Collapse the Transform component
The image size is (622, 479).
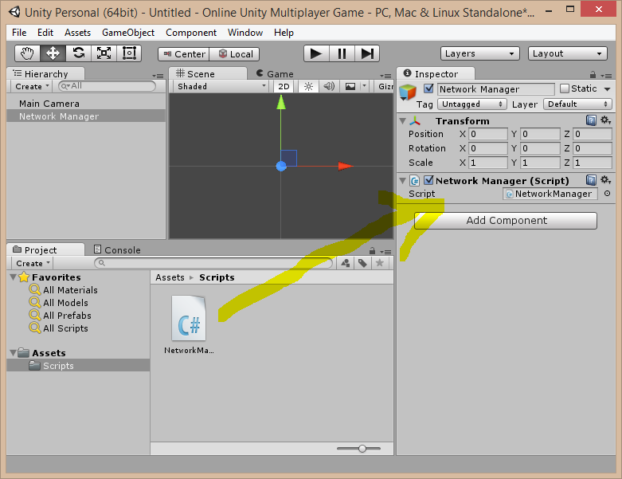pyautogui.click(x=403, y=121)
